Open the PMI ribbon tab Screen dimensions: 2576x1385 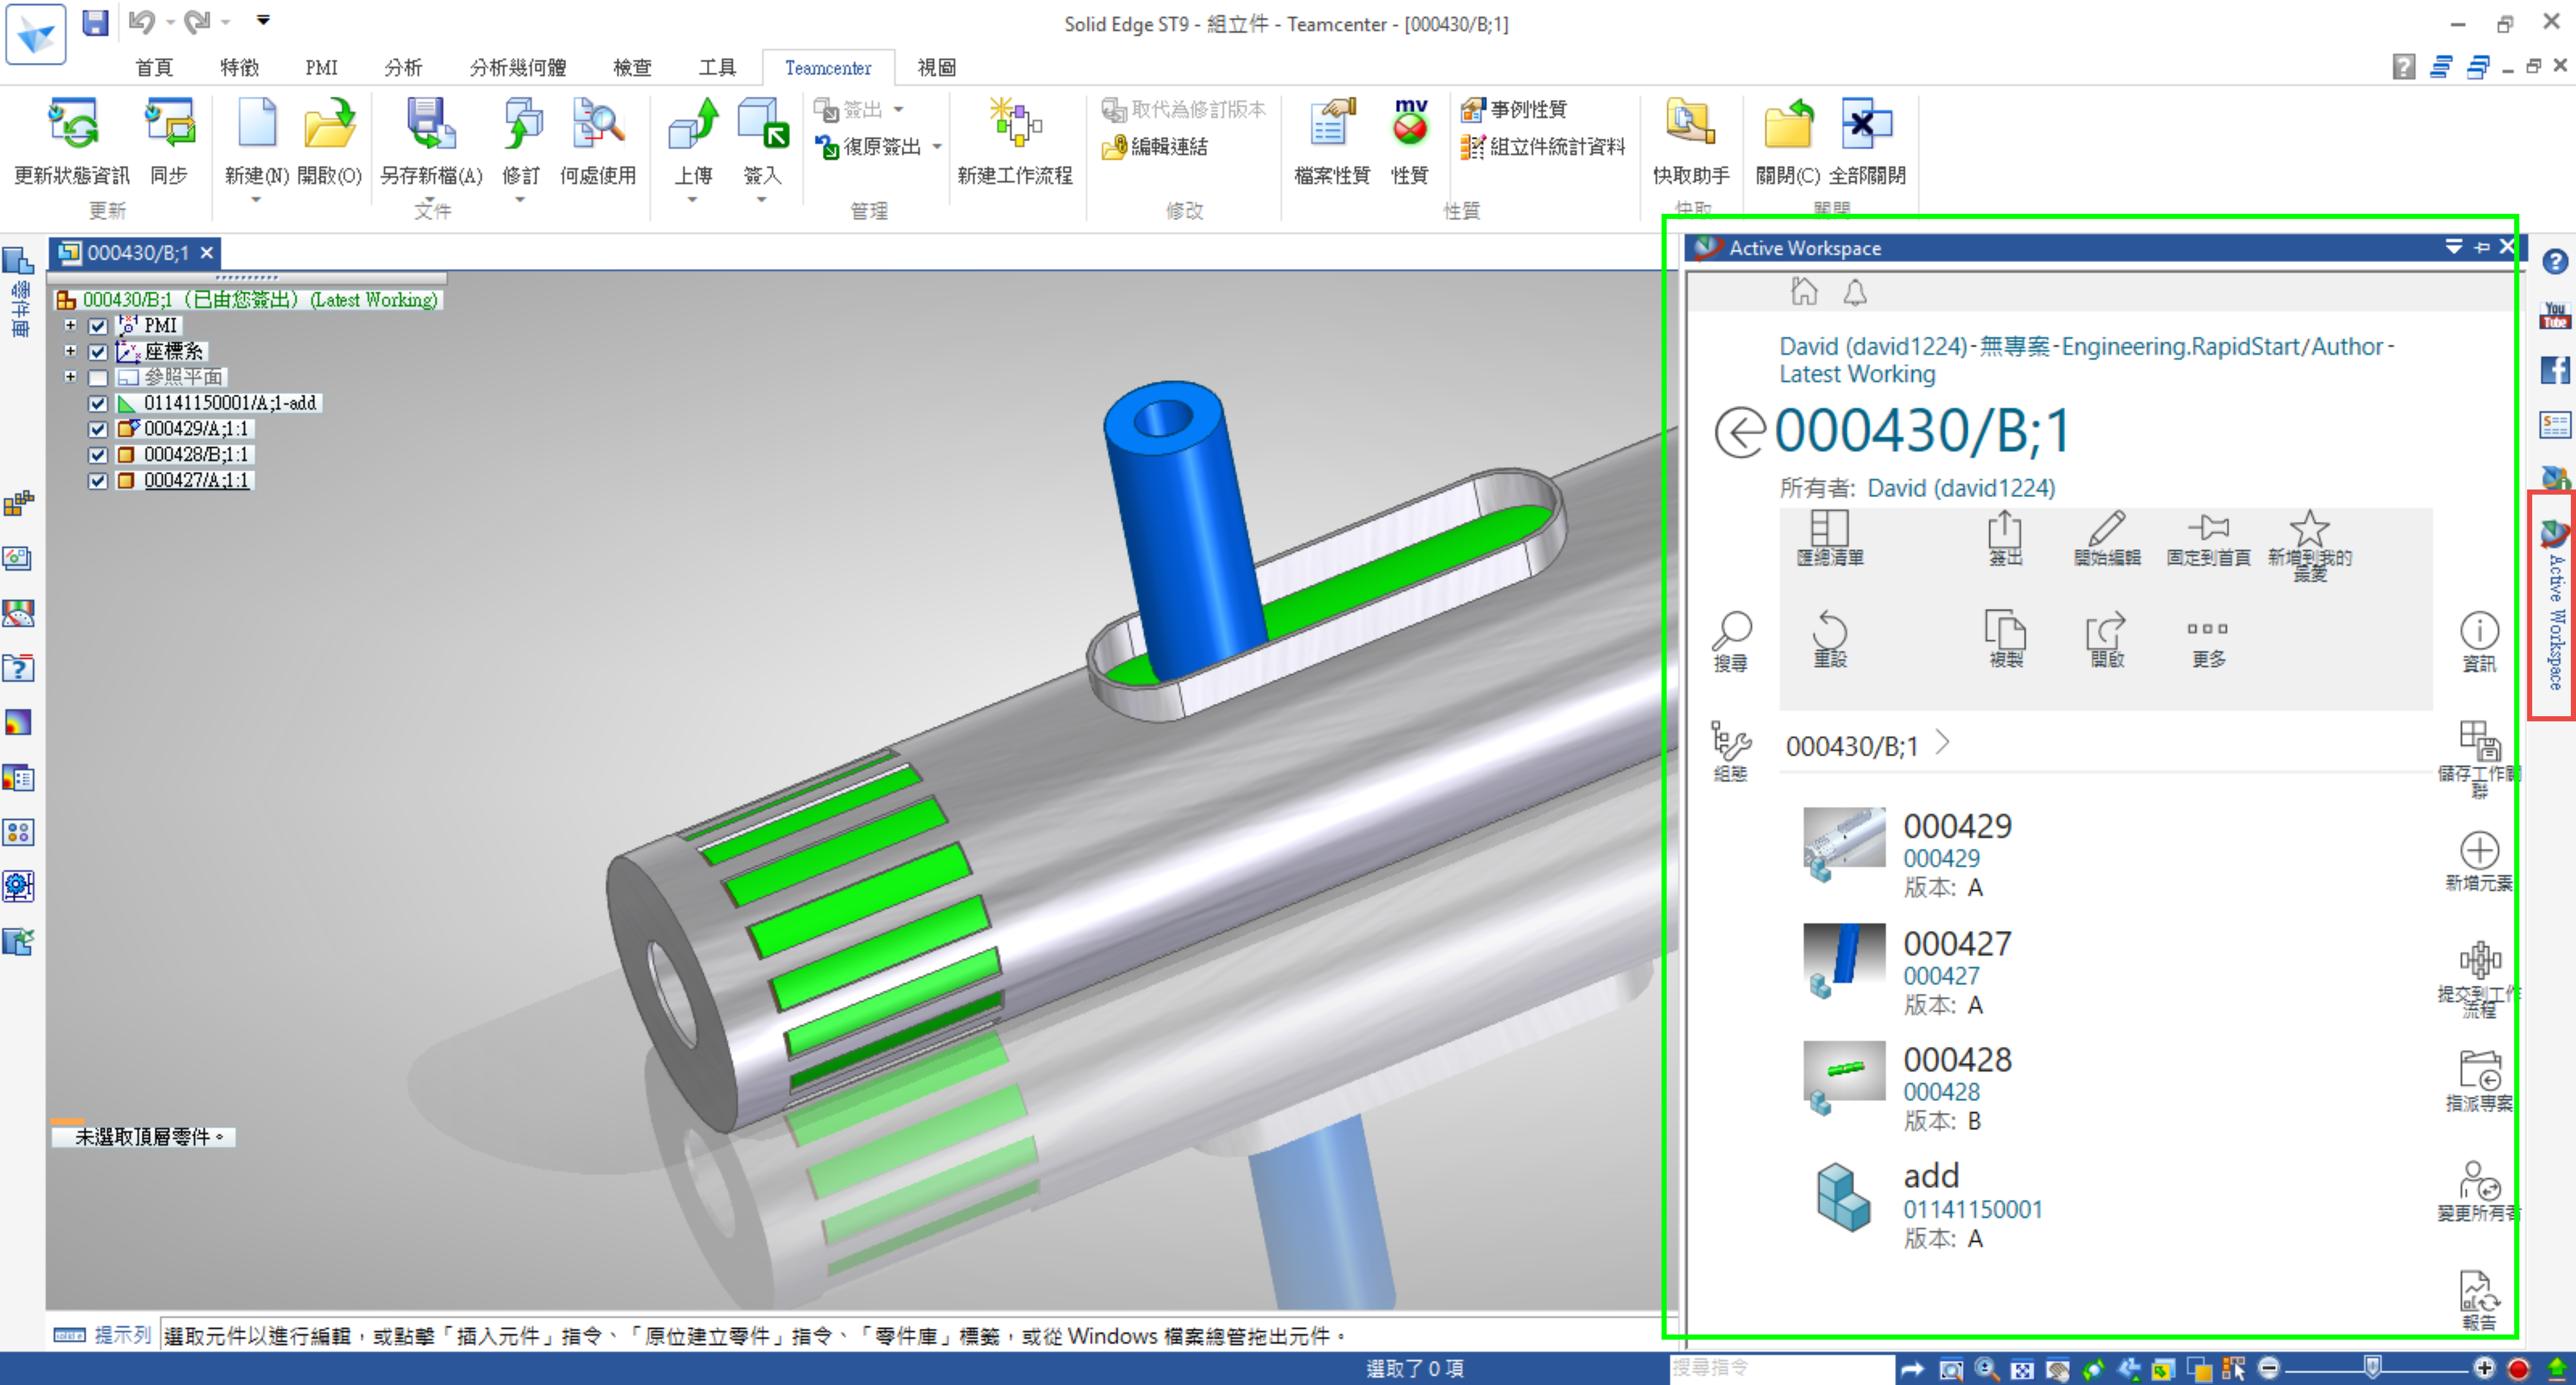[x=321, y=68]
